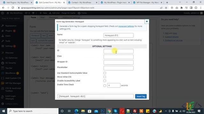Screen dimensions: 204x114
Task: Switch to the Plugin Install browser tab
Action: [115, 3]
